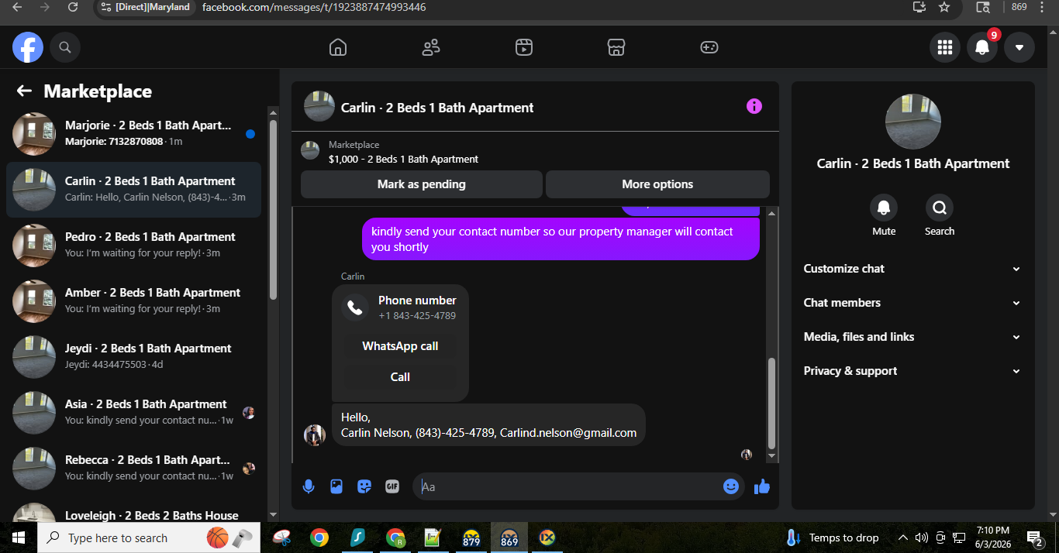
Task: Open Windows Start menu
Action: tap(19, 538)
